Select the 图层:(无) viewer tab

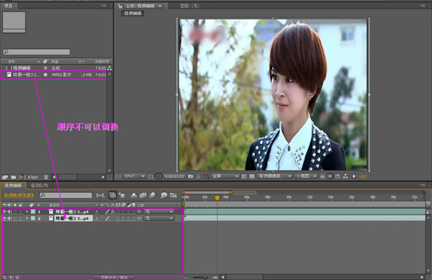pyautogui.click(x=189, y=6)
